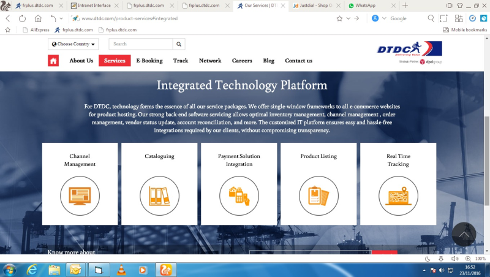Image resolution: width=490 pixels, height=277 pixels.
Task: Click the Payment Solution Integration icon
Action: (239, 195)
